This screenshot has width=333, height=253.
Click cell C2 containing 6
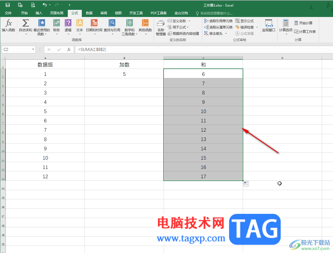203,74
